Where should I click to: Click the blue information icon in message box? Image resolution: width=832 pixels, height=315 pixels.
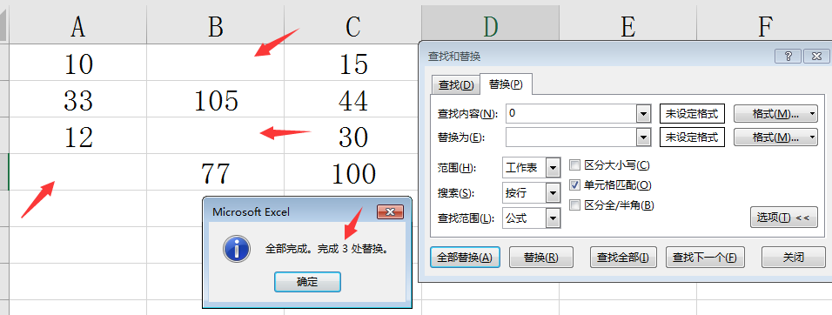pyautogui.click(x=237, y=249)
